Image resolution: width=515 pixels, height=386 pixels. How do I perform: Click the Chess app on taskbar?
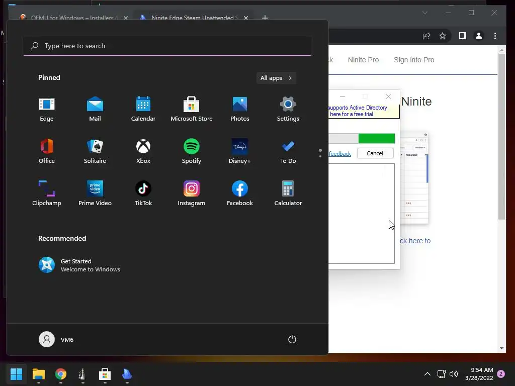82,374
